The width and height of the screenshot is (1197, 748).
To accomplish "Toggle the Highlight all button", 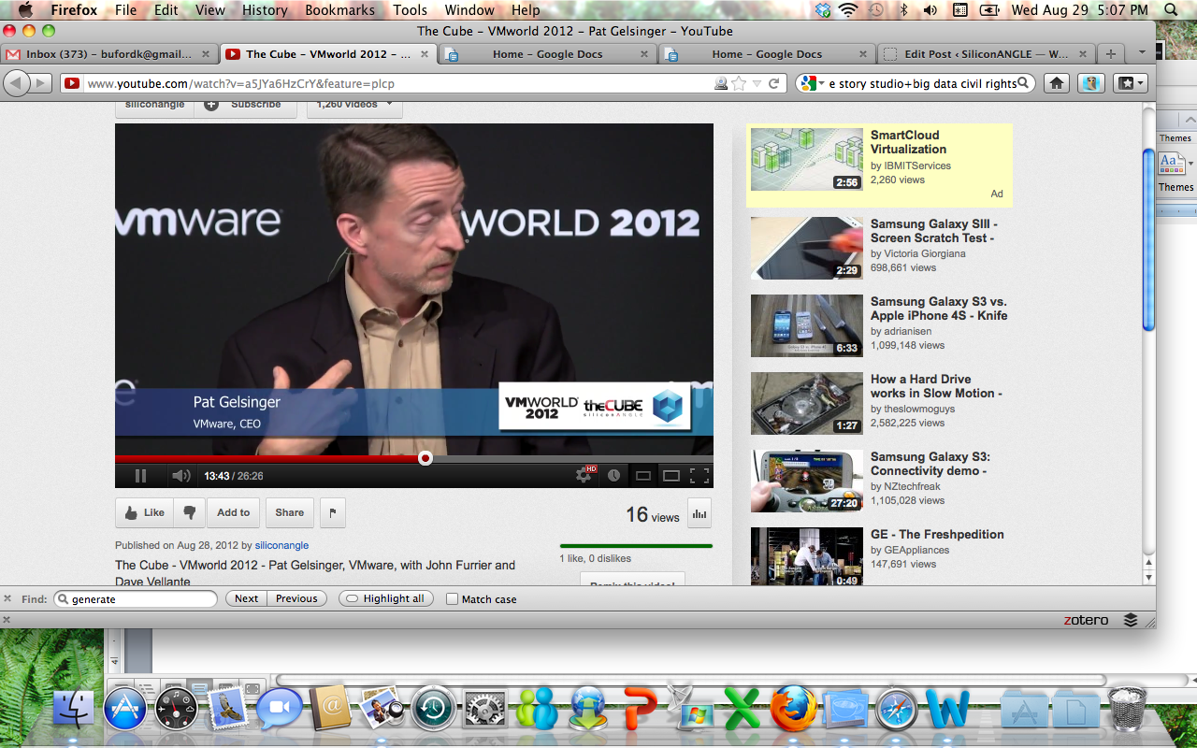I will (x=385, y=598).
